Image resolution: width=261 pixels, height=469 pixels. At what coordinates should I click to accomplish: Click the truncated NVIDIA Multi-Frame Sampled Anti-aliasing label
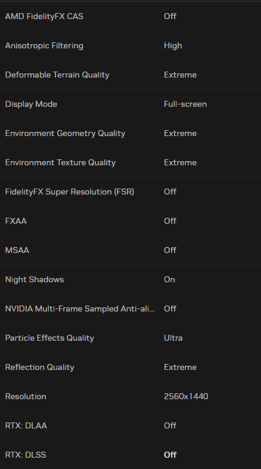pos(80,308)
